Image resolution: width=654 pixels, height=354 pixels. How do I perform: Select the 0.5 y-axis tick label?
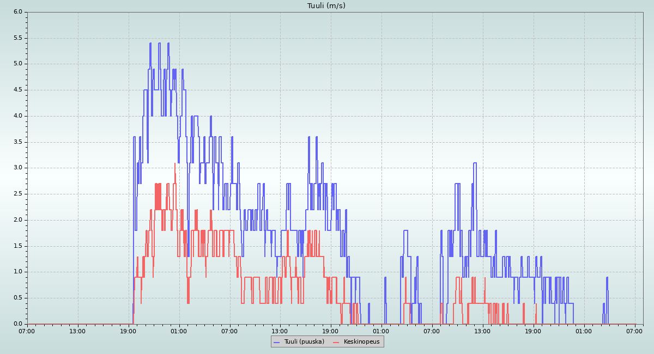17,298
